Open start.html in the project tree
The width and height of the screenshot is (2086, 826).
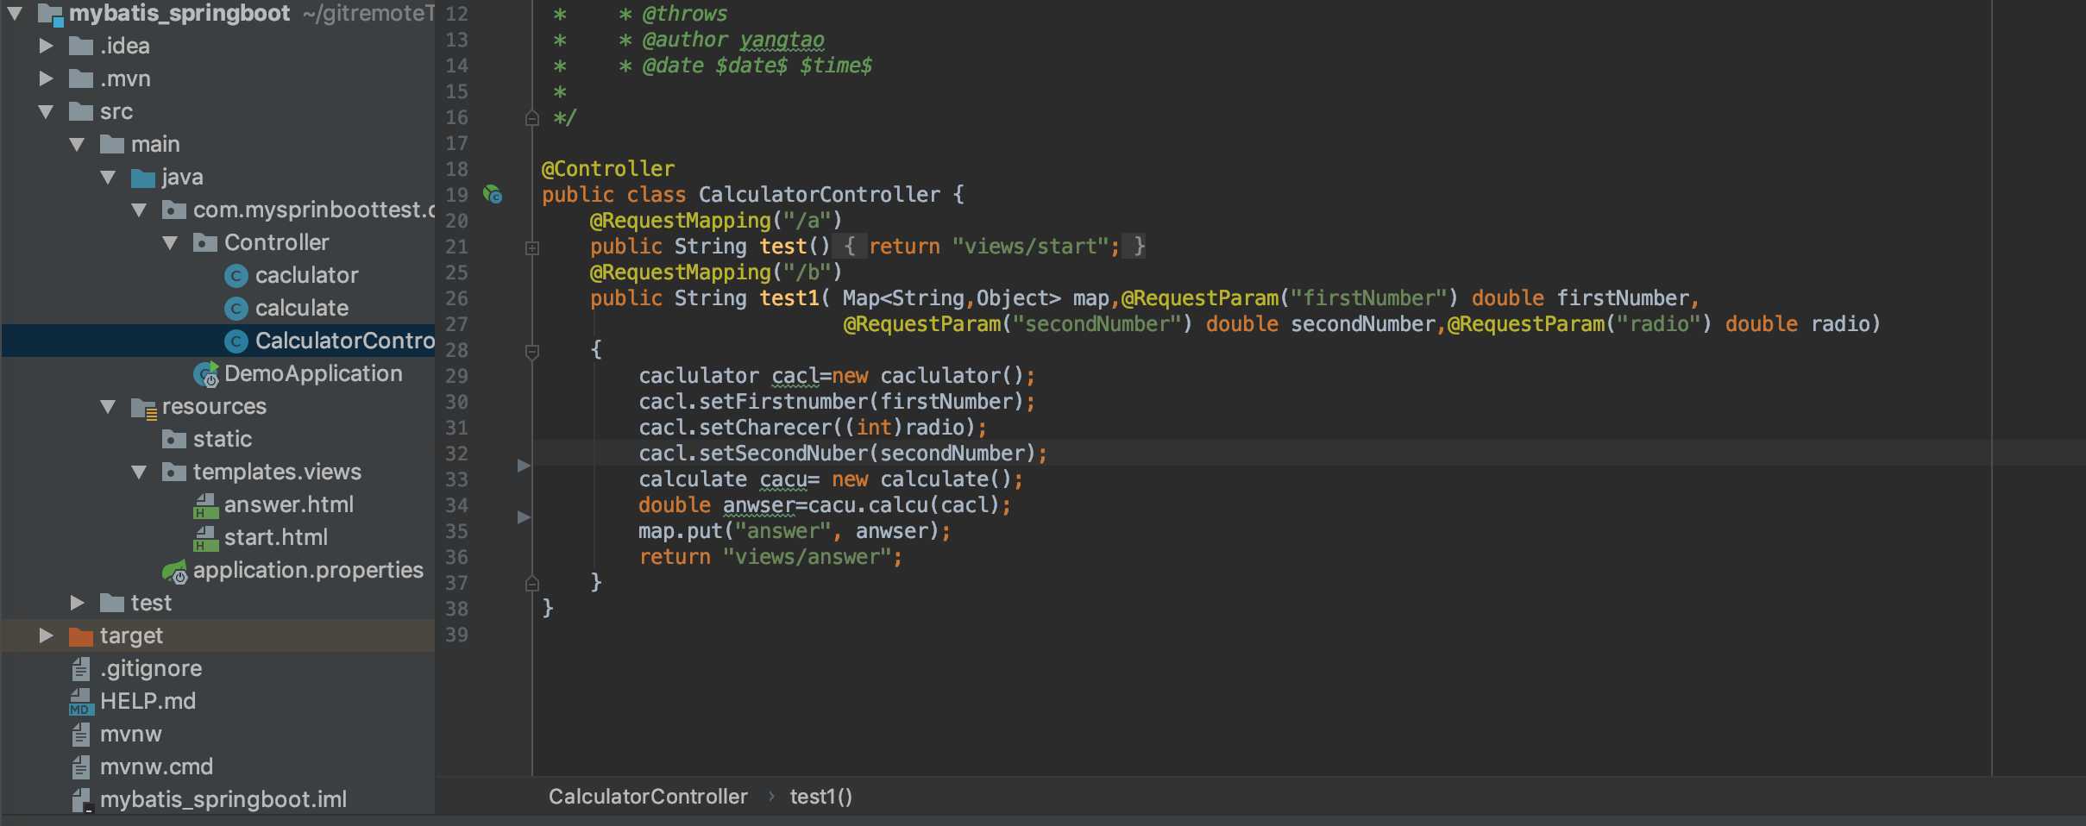pyautogui.click(x=276, y=537)
